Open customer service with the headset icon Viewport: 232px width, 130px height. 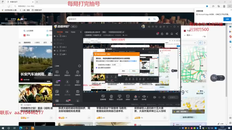pyautogui.click(x=149, y=27)
